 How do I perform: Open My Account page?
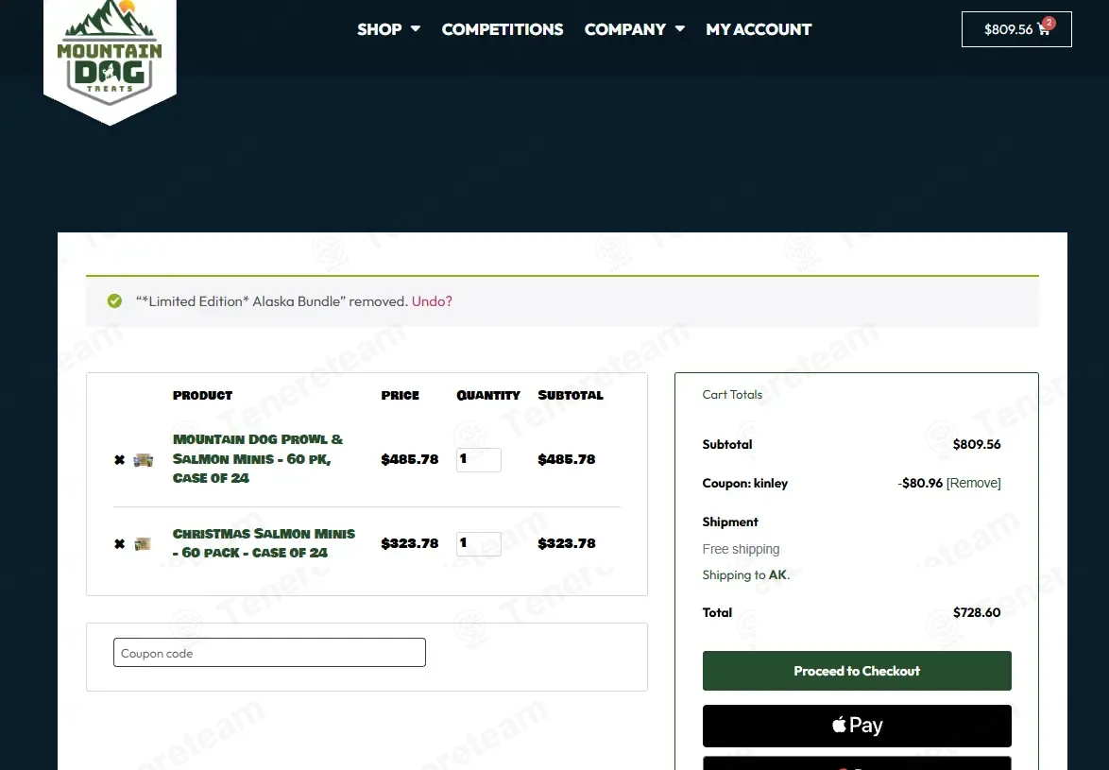pos(759,29)
